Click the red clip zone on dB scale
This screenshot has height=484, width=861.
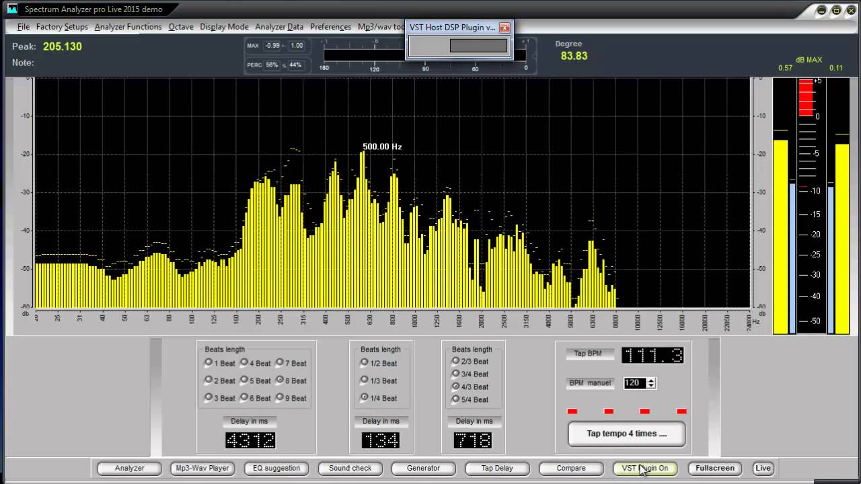point(805,97)
